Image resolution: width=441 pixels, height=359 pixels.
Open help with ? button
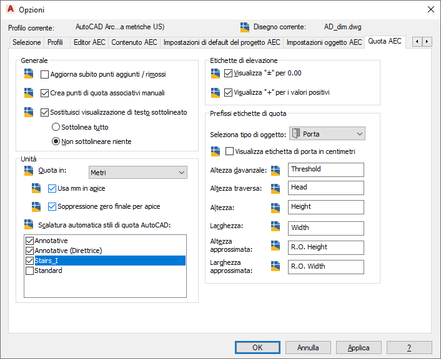click(x=409, y=348)
